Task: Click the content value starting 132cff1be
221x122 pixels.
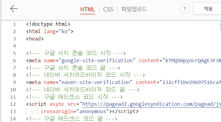Action: click(x=190, y=82)
